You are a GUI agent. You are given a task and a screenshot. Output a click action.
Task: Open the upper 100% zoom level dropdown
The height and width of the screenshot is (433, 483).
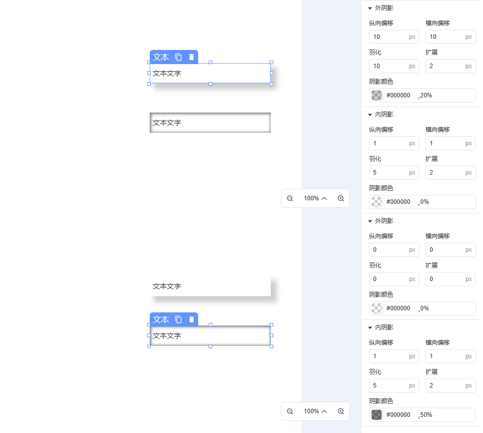(x=316, y=198)
